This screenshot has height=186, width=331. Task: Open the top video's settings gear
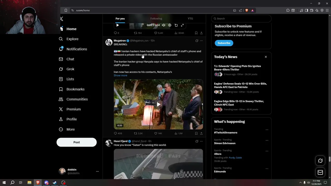coord(170,25)
